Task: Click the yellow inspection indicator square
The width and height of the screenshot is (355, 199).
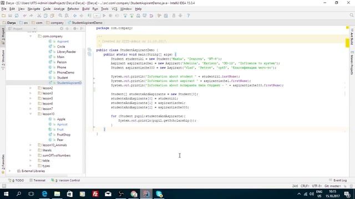Action: click(x=347, y=28)
